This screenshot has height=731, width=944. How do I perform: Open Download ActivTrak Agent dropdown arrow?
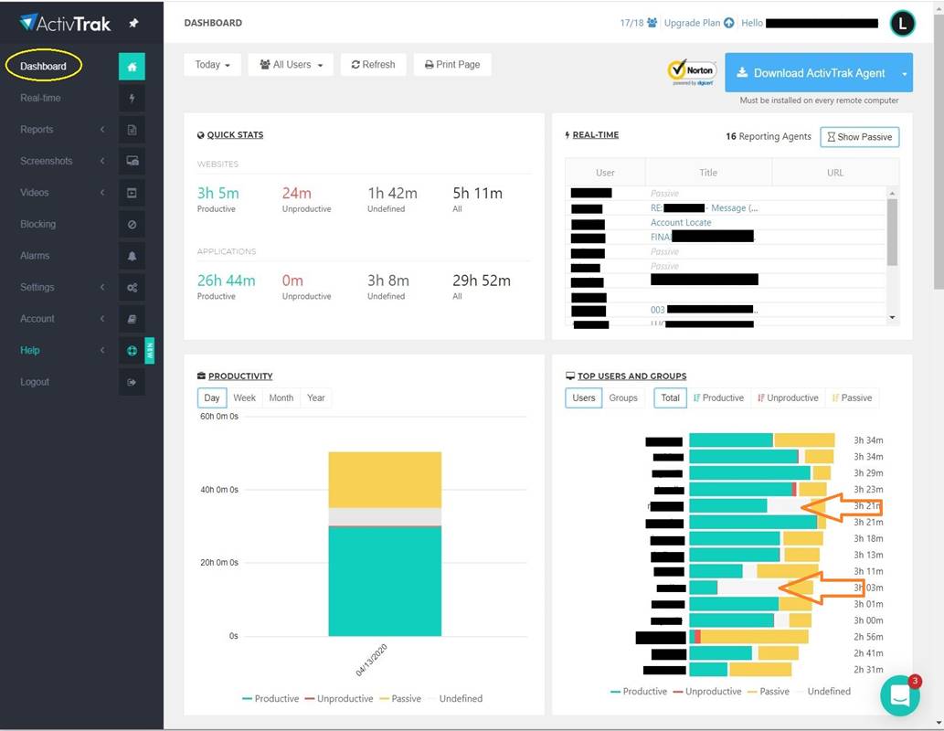[904, 73]
